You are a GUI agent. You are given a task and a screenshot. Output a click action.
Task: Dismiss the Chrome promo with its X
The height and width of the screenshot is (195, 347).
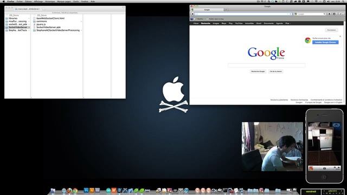tap(340, 36)
